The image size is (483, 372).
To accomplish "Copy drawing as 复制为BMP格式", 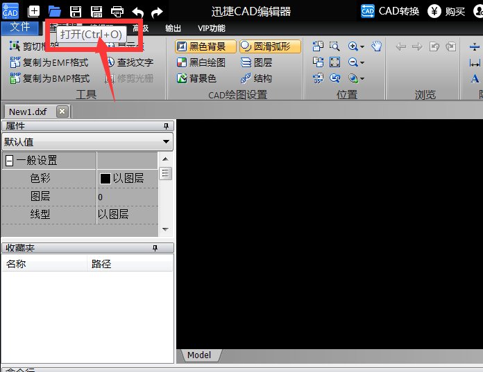I will [x=50, y=78].
